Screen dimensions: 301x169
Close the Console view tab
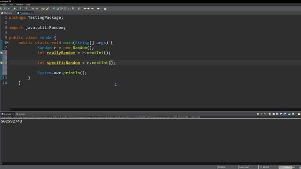point(13,114)
